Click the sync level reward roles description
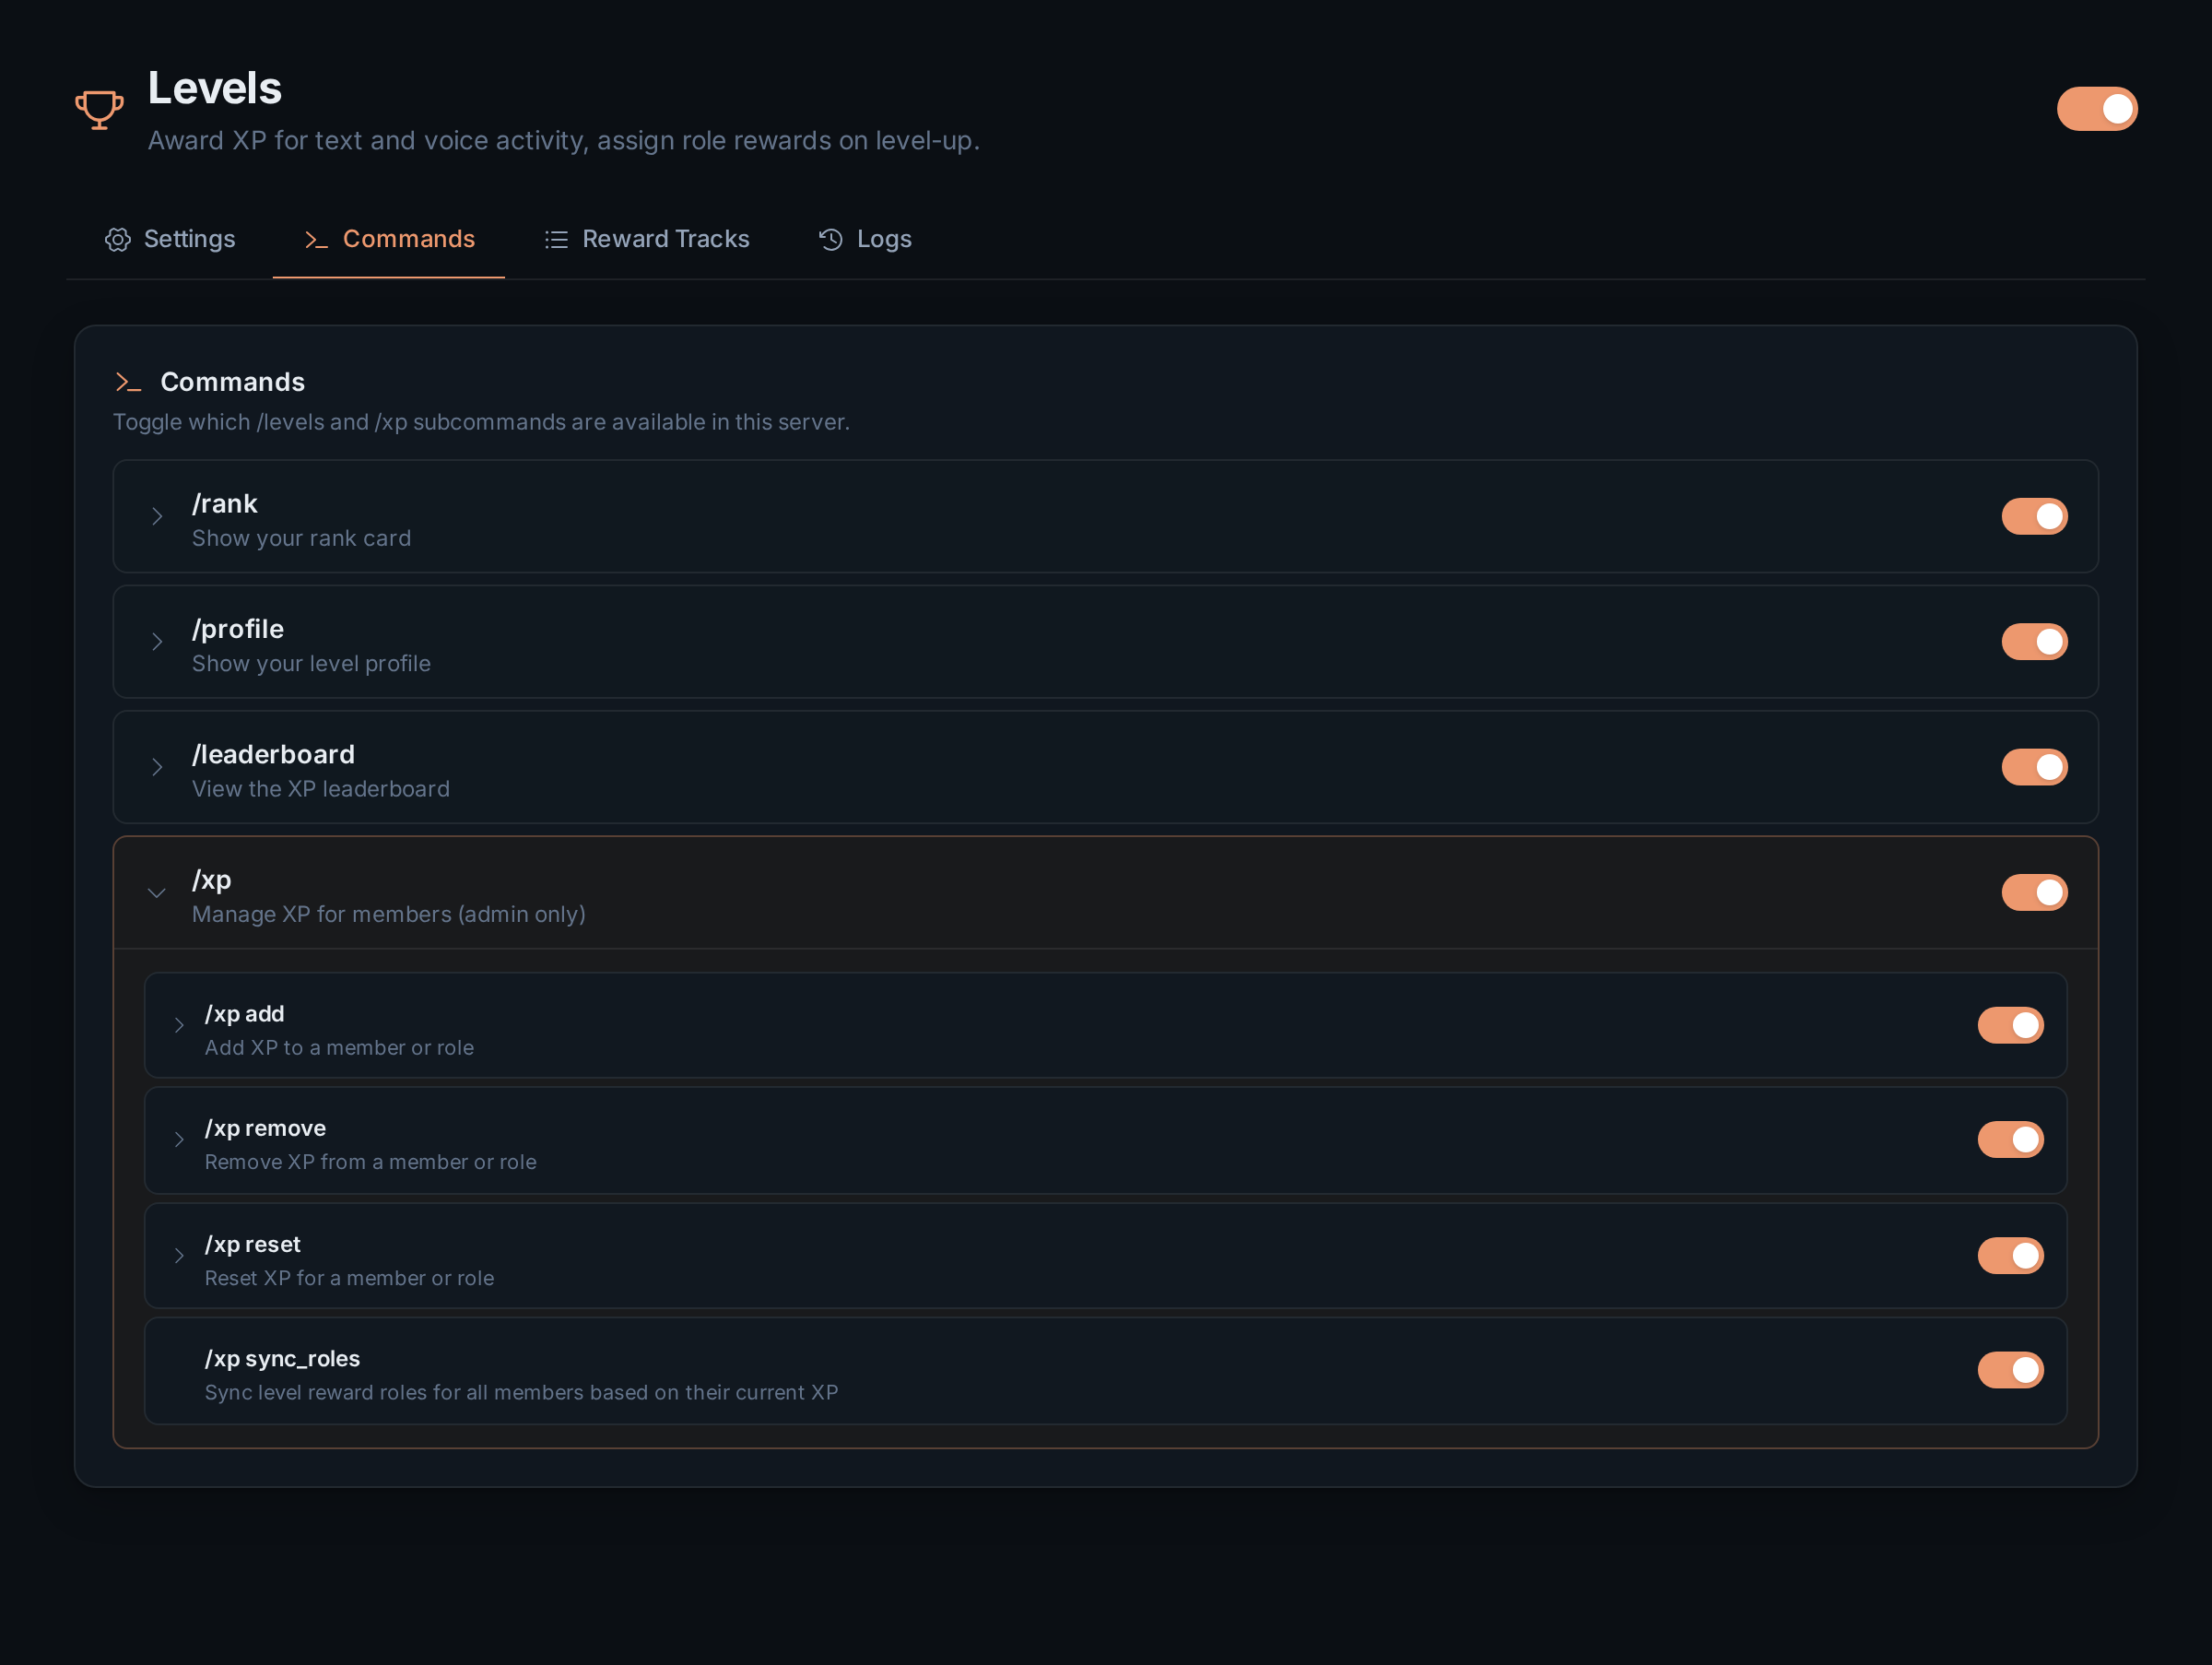 pos(521,1393)
